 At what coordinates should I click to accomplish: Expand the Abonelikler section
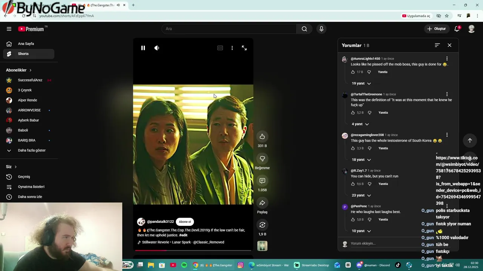[19, 70]
